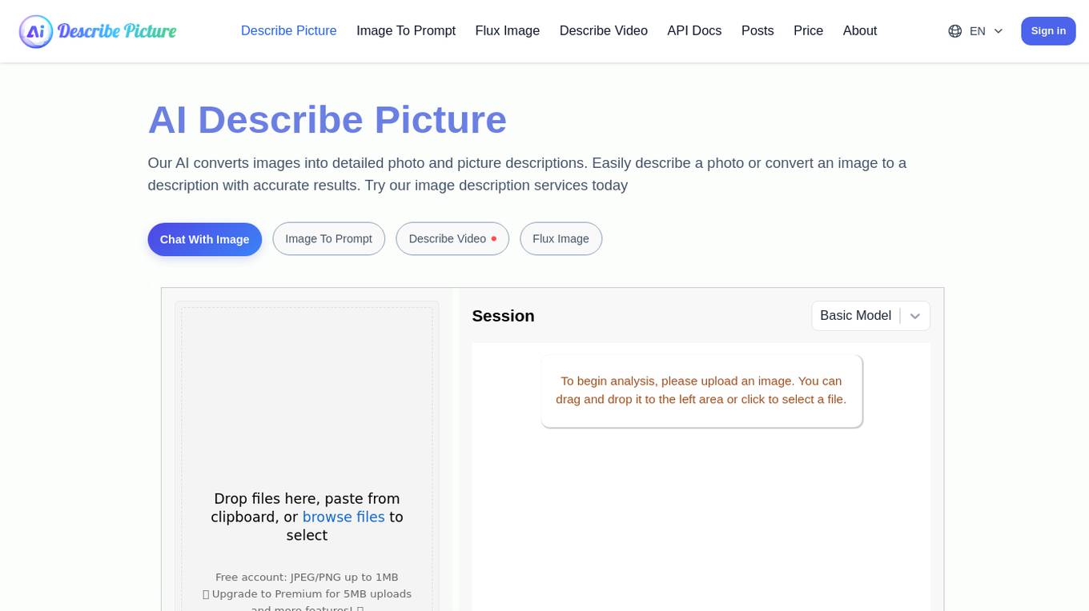
Task: Click the file drop area
Action: point(307,459)
